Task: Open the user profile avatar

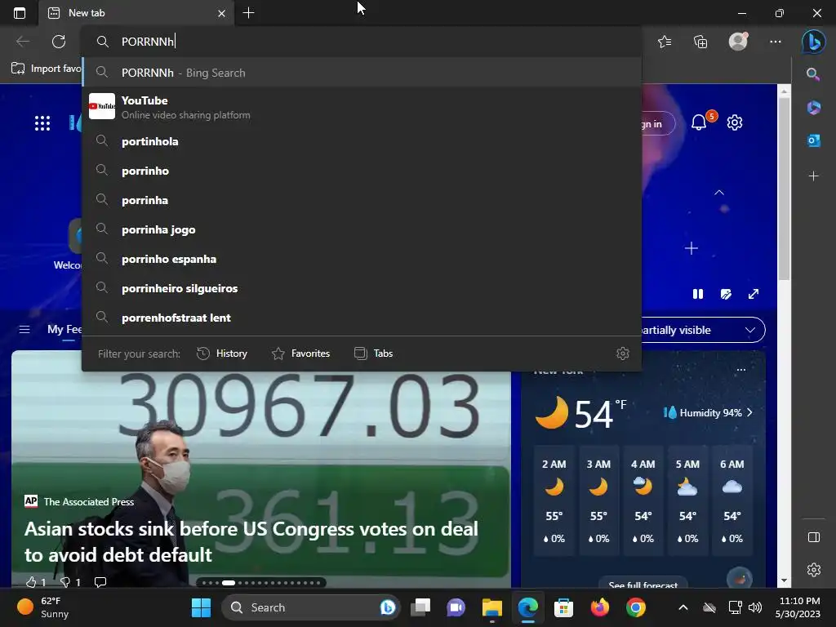Action: 738,41
